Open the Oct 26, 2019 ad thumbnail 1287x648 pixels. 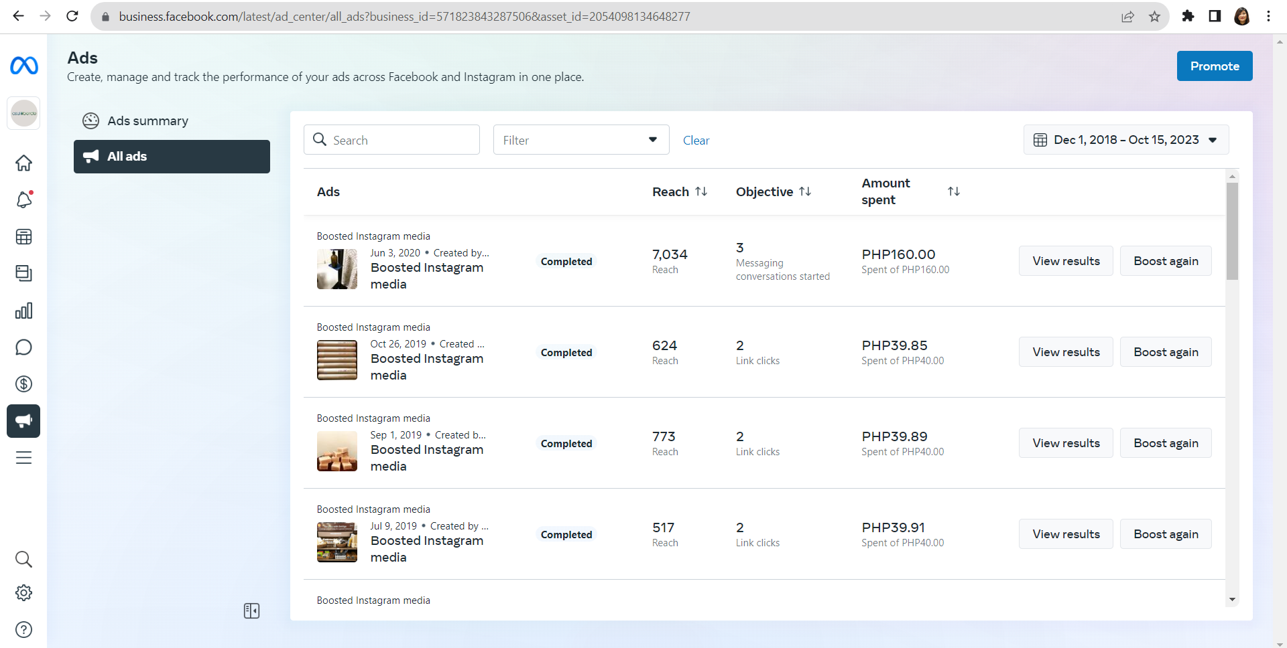(337, 360)
